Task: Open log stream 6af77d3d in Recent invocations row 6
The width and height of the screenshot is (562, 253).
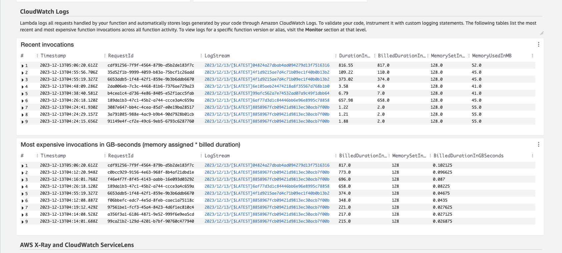Action: pos(267,100)
